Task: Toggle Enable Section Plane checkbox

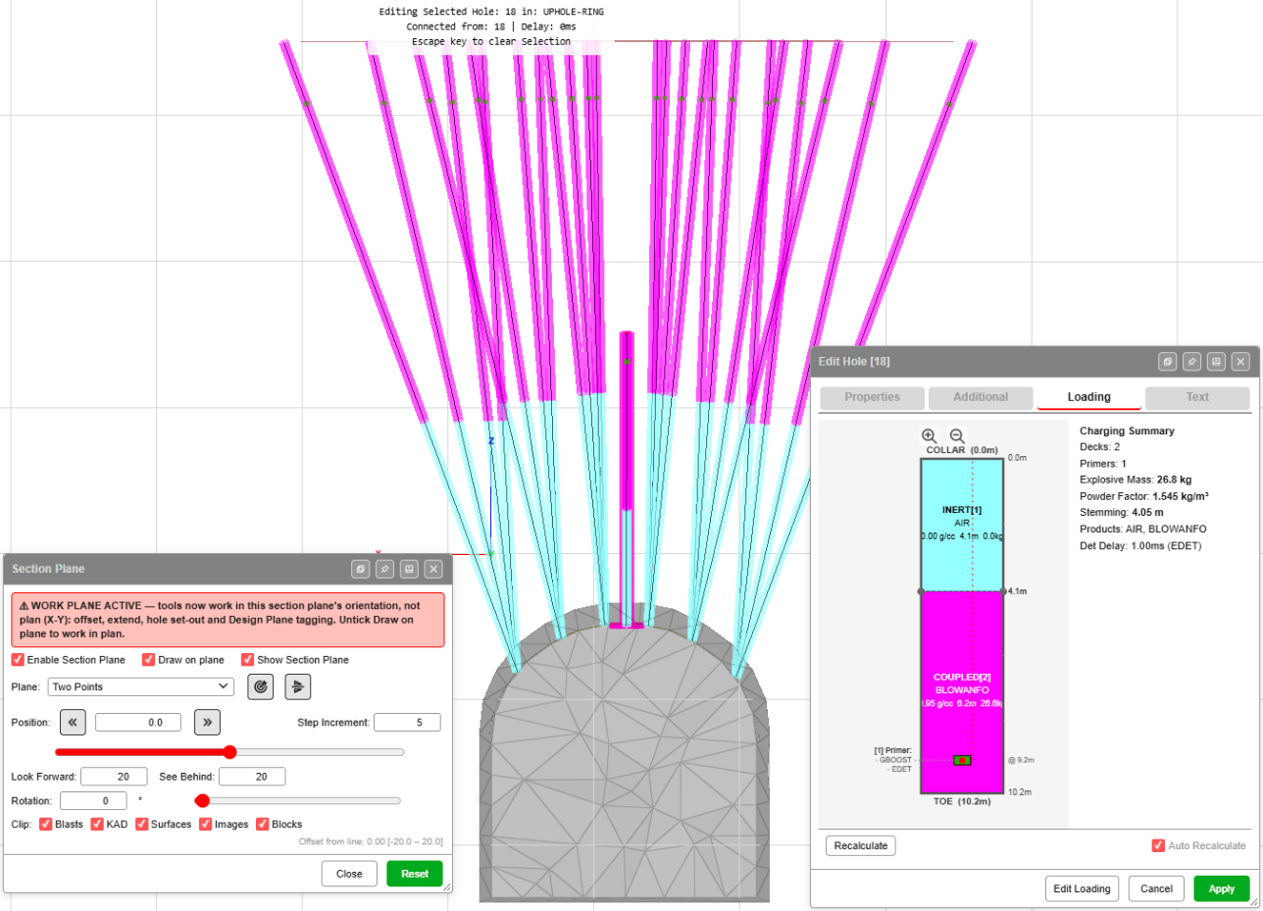Action: coord(18,659)
